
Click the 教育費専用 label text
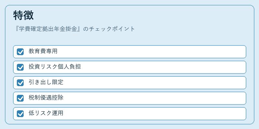point(43,51)
